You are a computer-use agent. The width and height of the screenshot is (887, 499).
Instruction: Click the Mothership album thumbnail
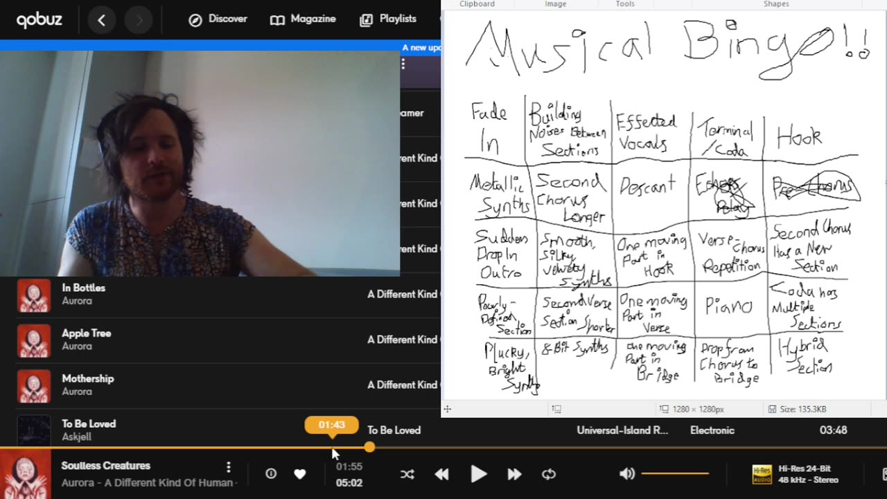(x=34, y=386)
